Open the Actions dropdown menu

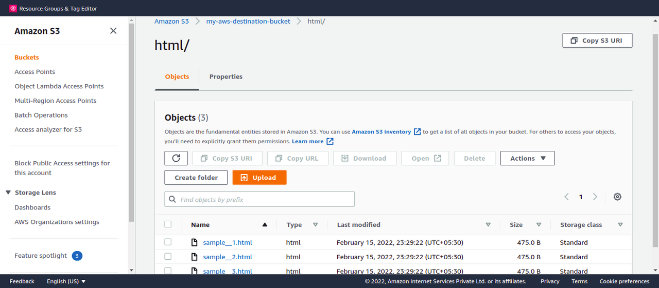(x=527, y=158)
